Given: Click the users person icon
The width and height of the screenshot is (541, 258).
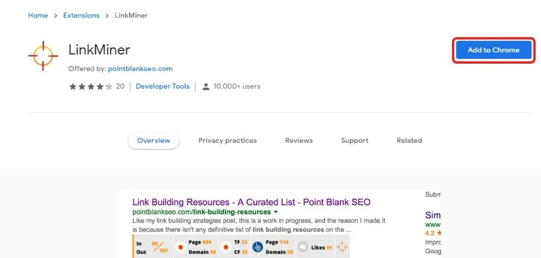Looking at the screenshot, I should coord(206,86).
